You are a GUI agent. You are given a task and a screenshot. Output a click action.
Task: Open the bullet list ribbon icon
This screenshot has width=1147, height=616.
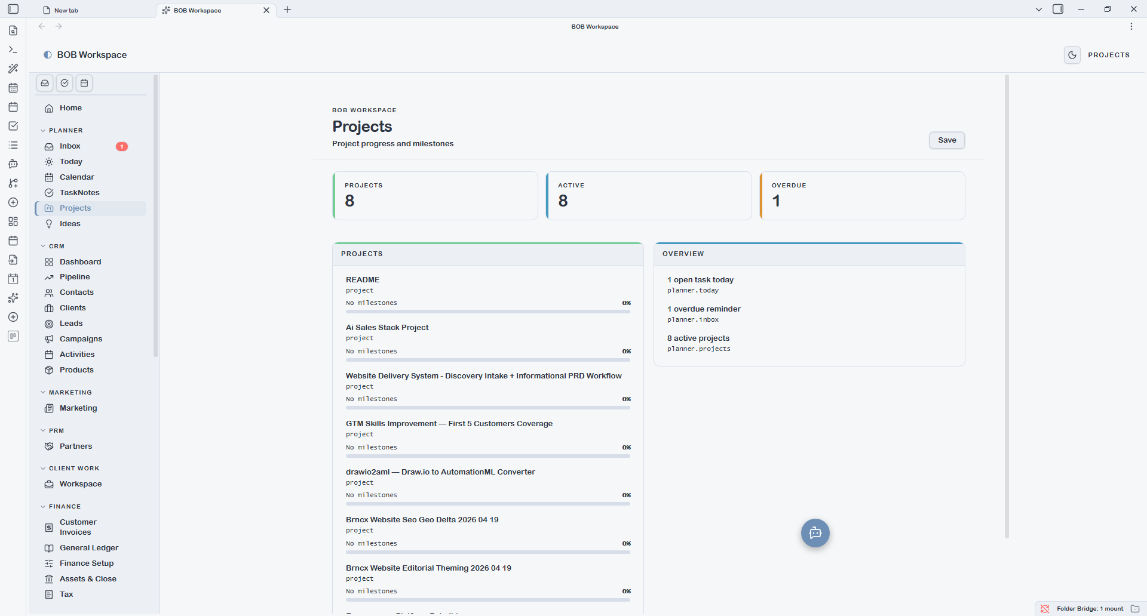tap(13, 145)
